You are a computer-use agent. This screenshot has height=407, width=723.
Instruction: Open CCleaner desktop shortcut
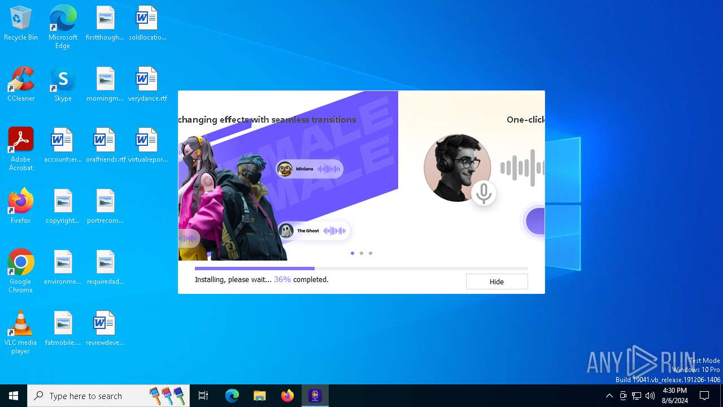pyautogui.click(x=21, y=84)
